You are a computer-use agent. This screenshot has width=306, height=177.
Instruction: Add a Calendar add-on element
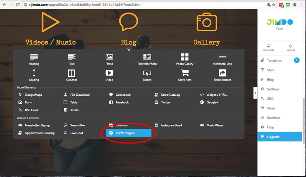pos(119,125)
